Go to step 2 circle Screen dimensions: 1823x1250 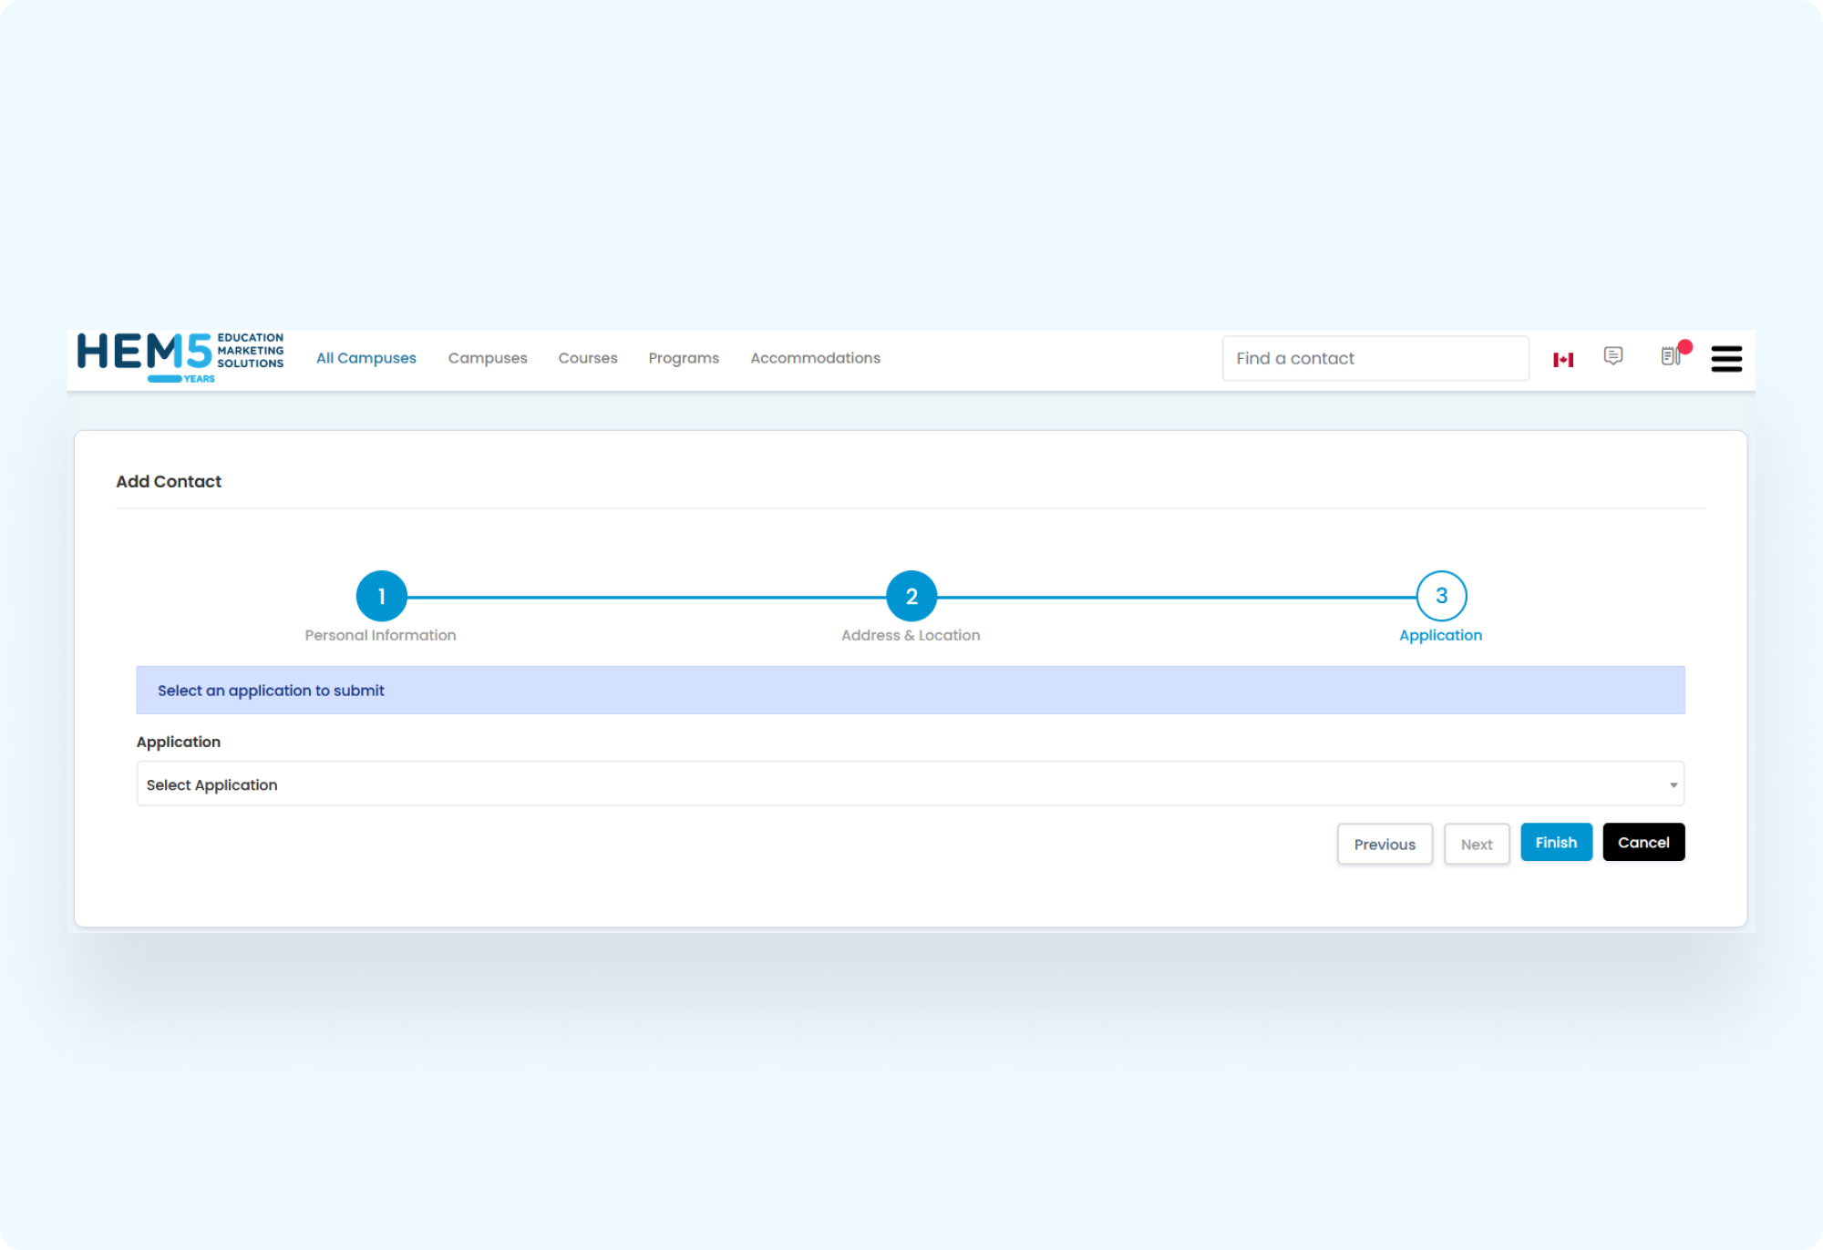(911, 597)
